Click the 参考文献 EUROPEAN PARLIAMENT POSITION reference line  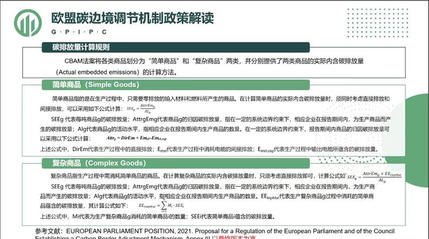(215, 231)
